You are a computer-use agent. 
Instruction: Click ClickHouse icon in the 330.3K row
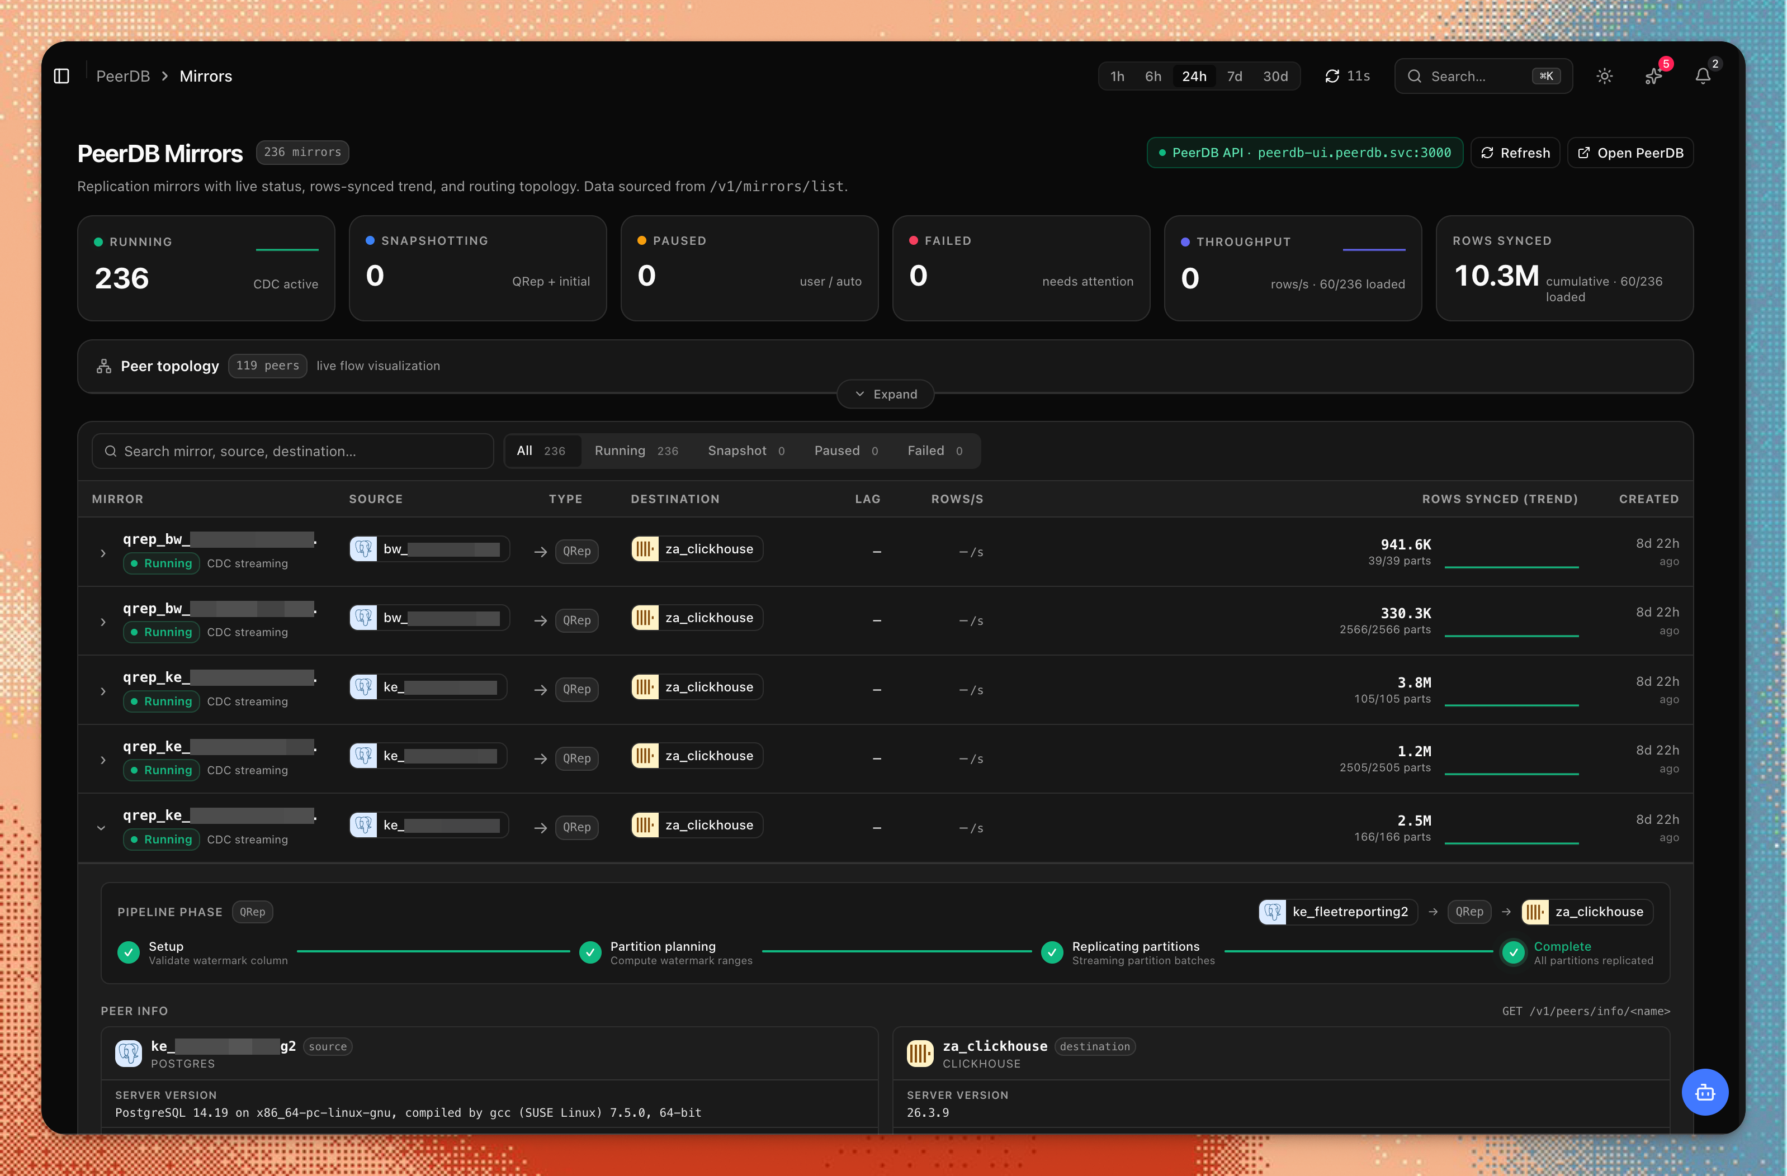[645, 618]
